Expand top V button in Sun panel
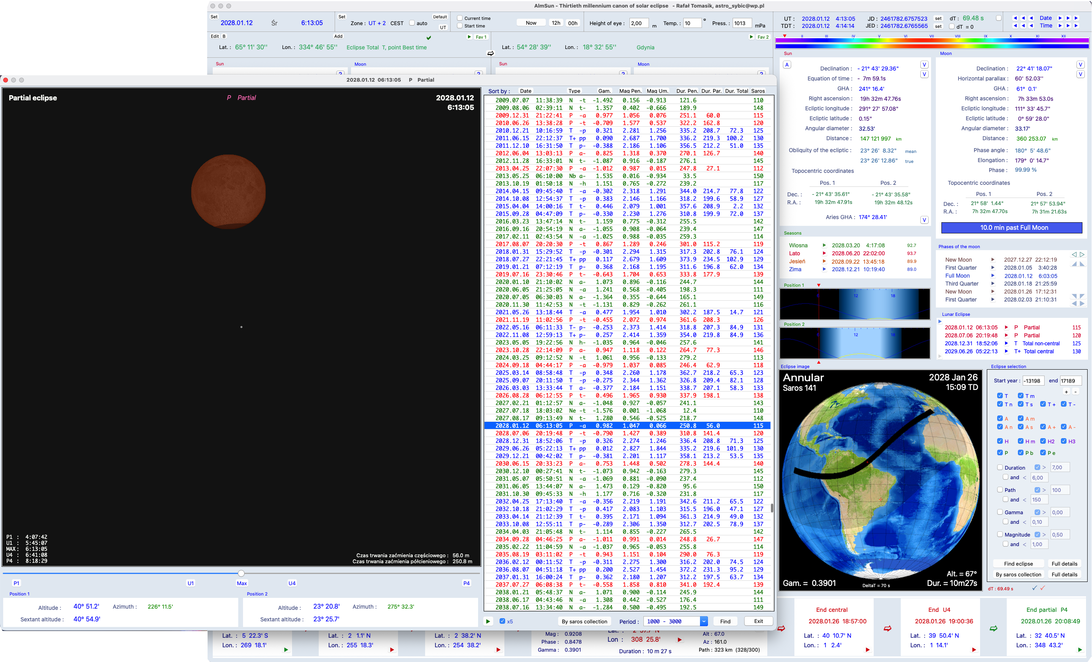The image size is (1092, 662). (925, 65)
